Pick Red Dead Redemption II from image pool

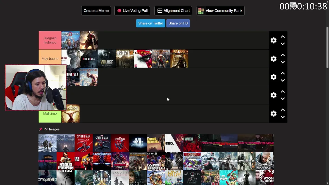click(84, 161)
